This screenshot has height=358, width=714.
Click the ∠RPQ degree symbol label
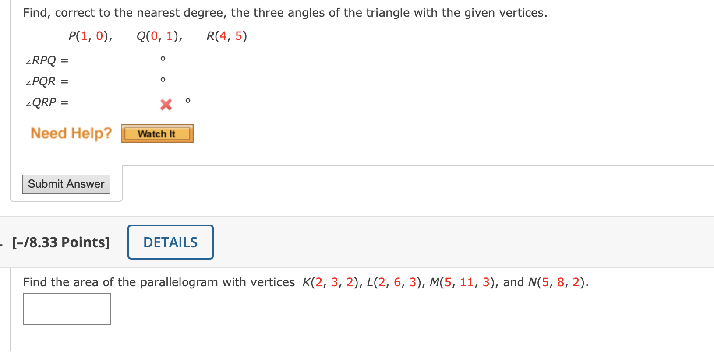pyautogui.click(x=163, y=58)
